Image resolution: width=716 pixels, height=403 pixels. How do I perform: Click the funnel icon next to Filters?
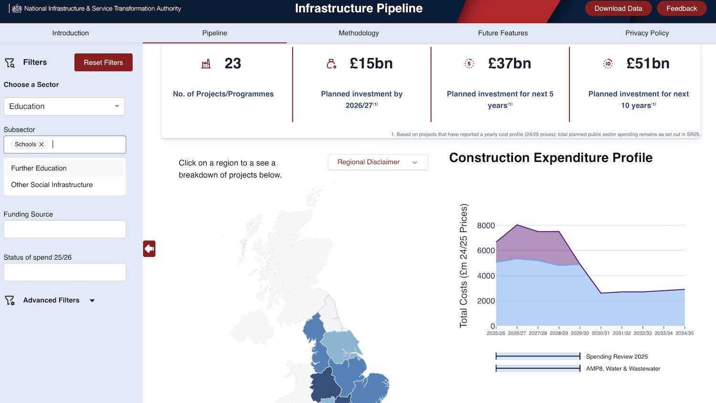click(10, 62)
